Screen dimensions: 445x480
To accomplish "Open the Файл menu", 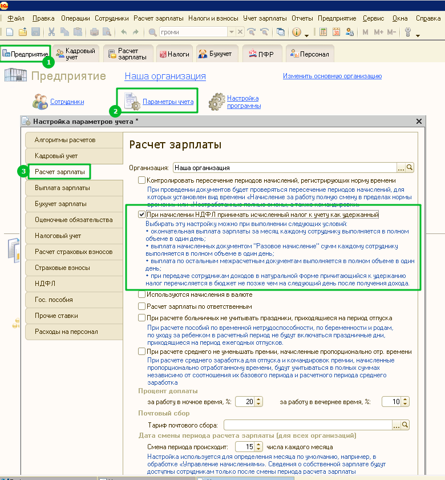I will tap(16, 18).
